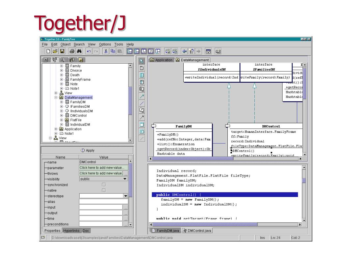Click the first explorer pane tab icon
This screenshot has height=253, width=337.
pyautogui.click(x=46, y=60)
